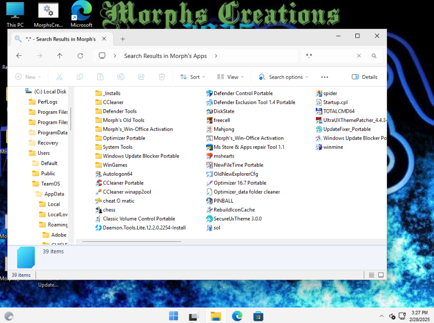This screenshot has width=434, height=323.
Task: Switch to large thumbnails view layout
Action: click(381, 275)
